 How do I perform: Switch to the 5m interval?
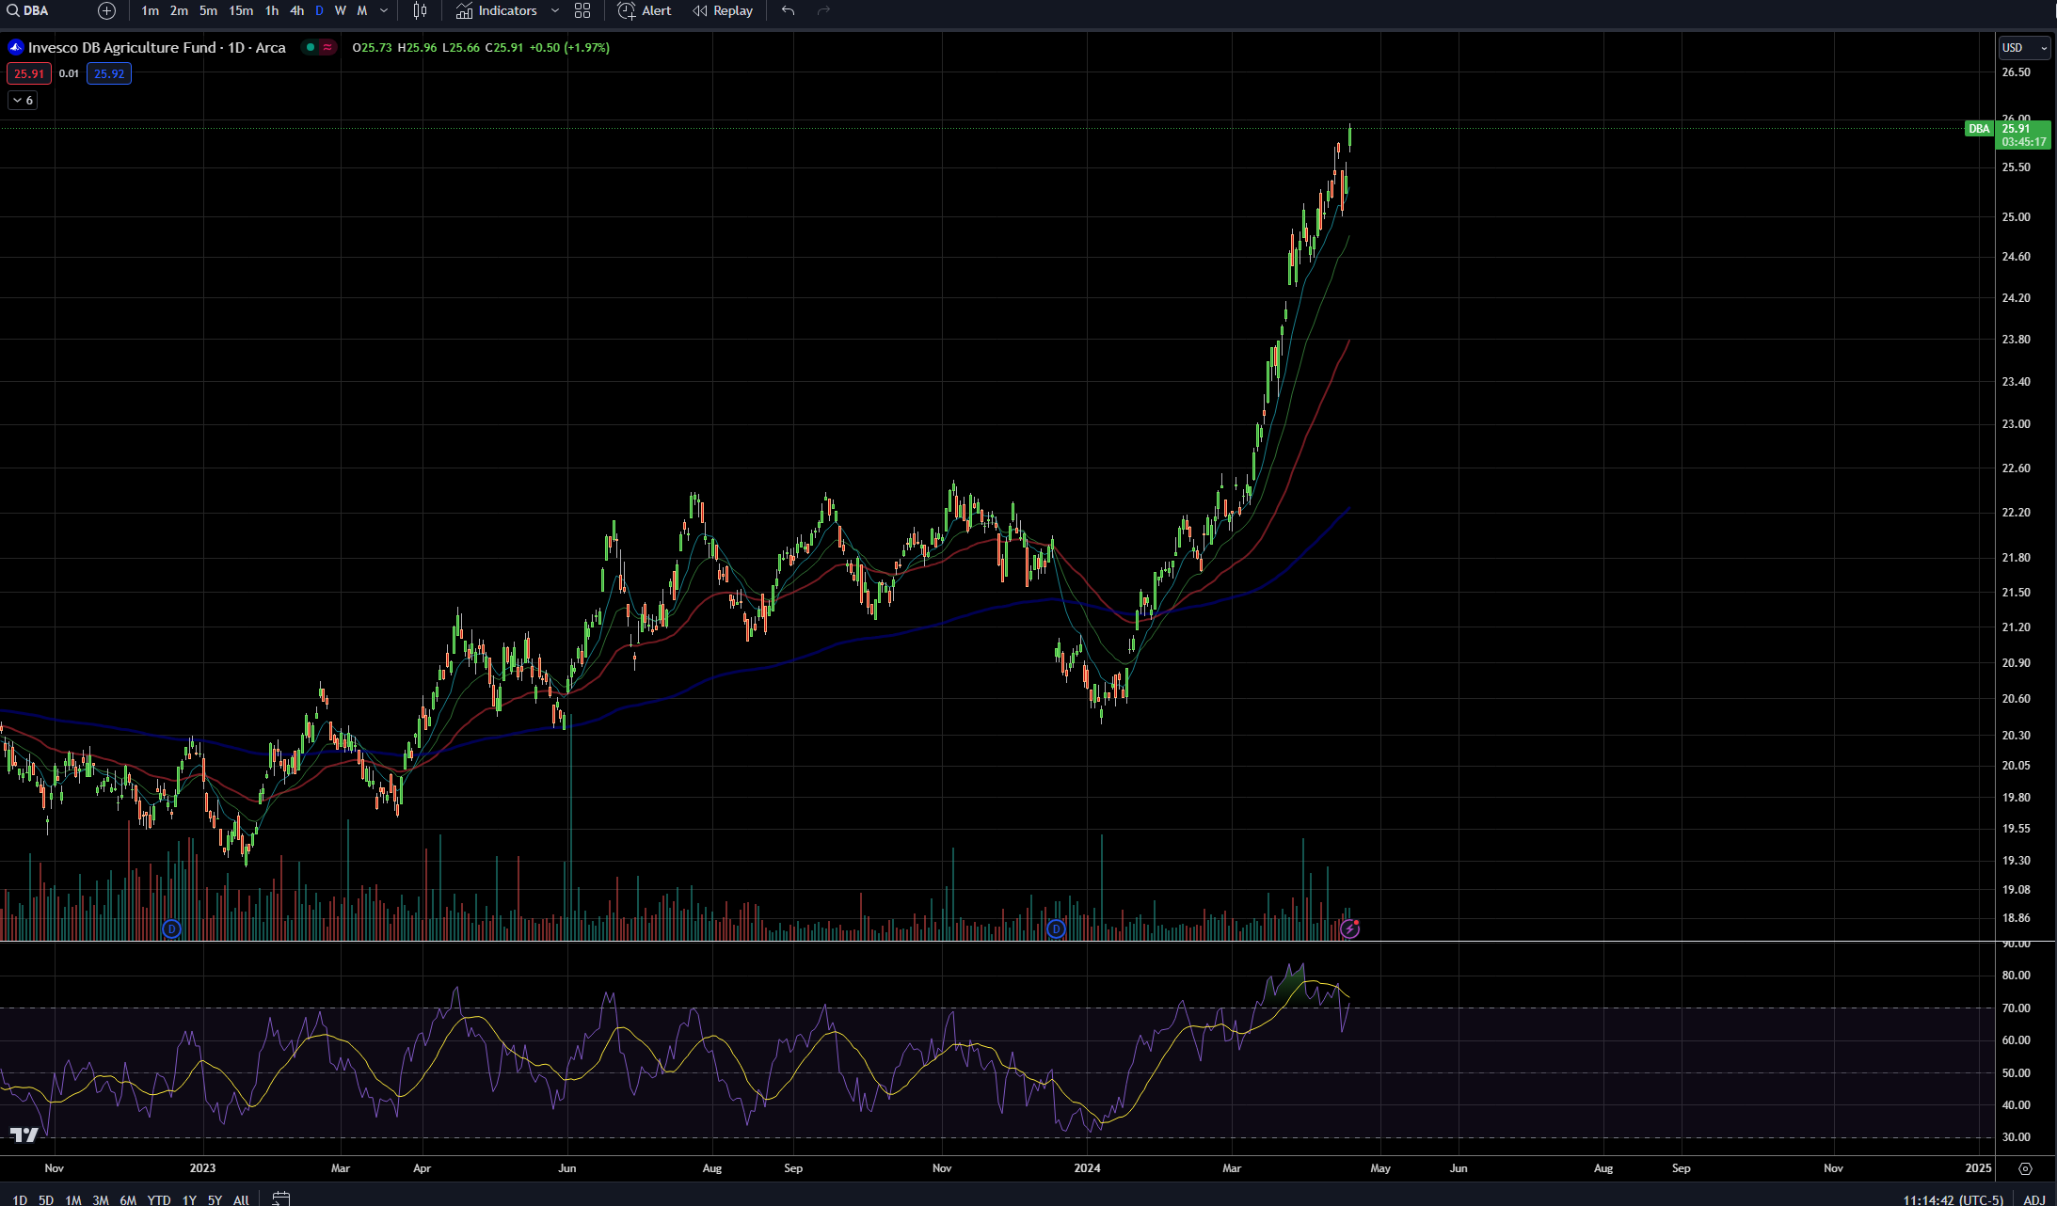pyautogui.click(x=208, y=10)
